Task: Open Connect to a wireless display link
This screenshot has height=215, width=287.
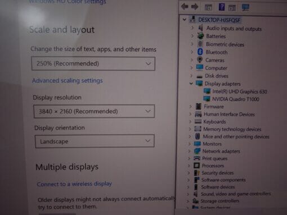Action: (74, 184)
